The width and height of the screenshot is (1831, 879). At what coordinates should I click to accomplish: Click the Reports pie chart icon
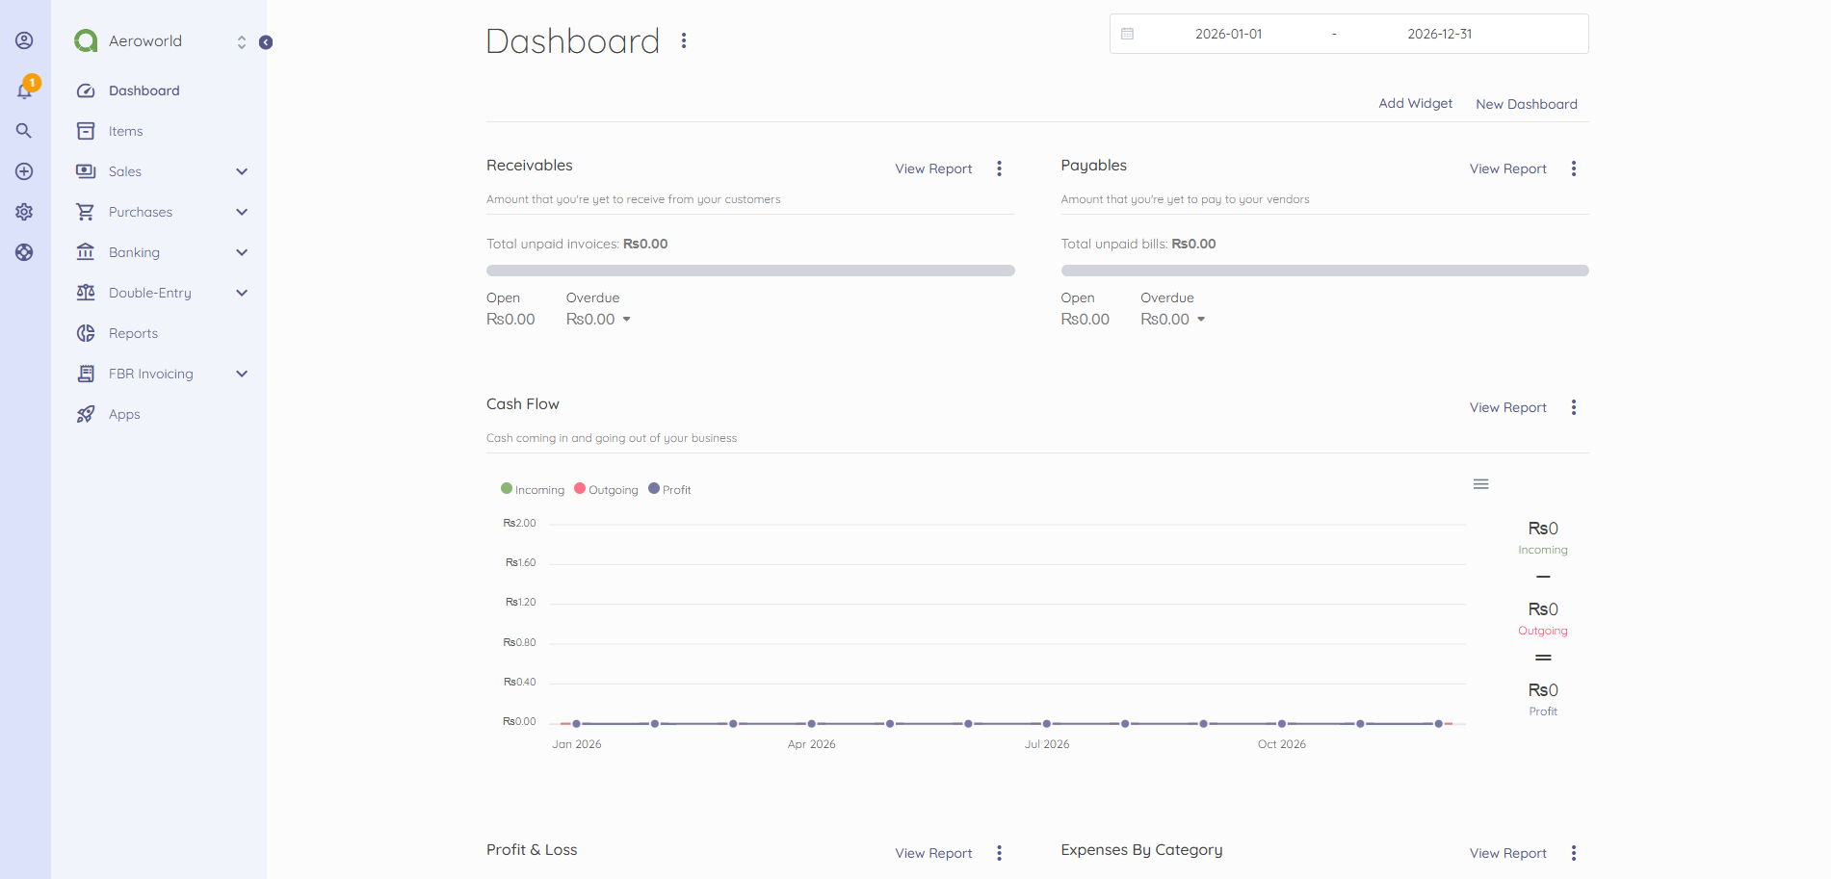tap(86, 333)
